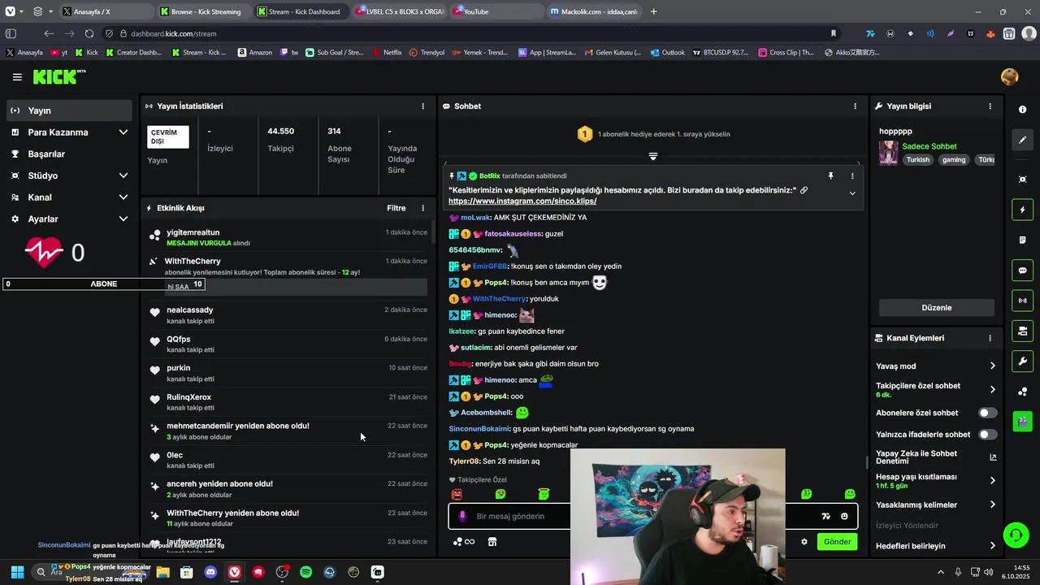Open the shop icon below message box

point(492,542)
